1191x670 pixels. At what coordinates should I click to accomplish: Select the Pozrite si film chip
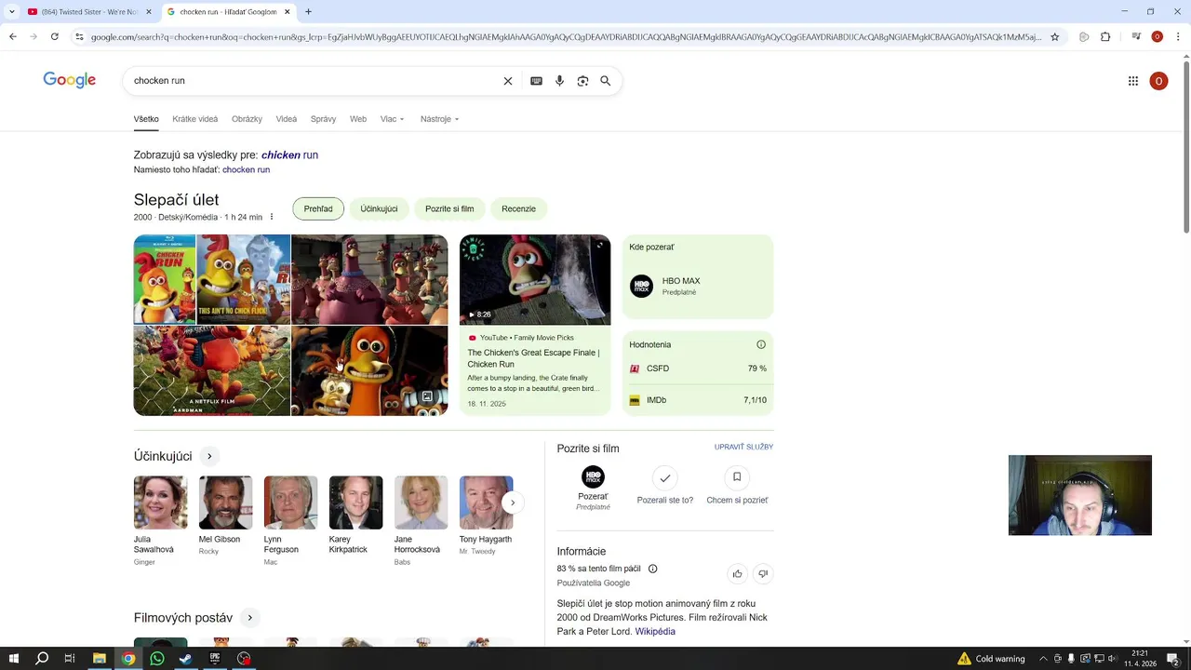click(449, 208)
